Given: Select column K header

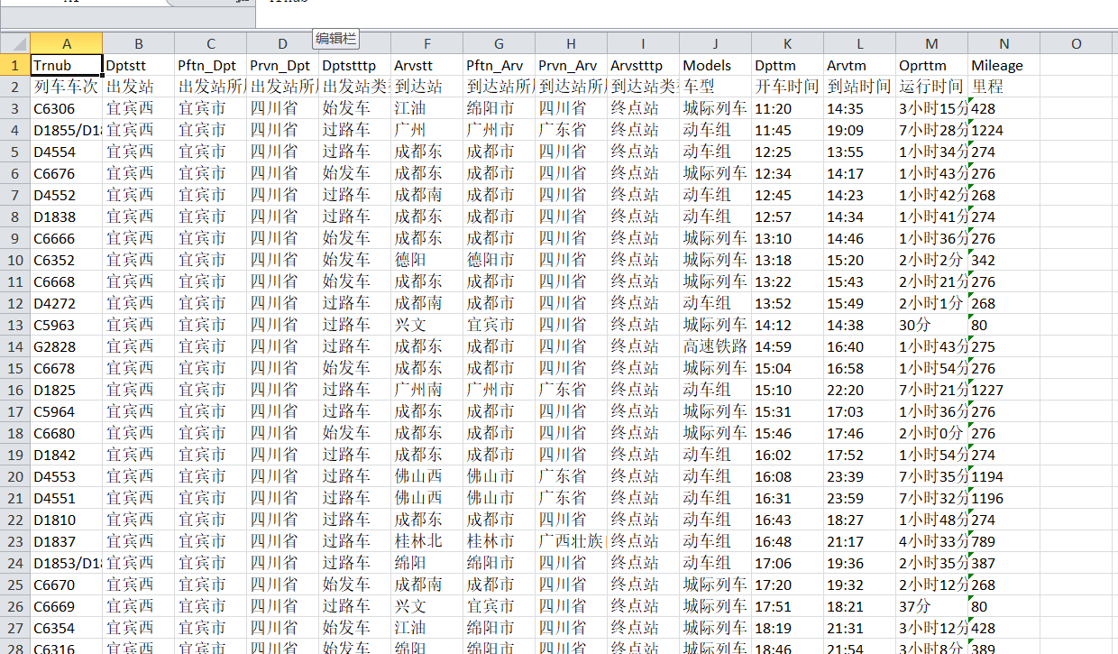Looking at the screenshot, I should (787, 43).
